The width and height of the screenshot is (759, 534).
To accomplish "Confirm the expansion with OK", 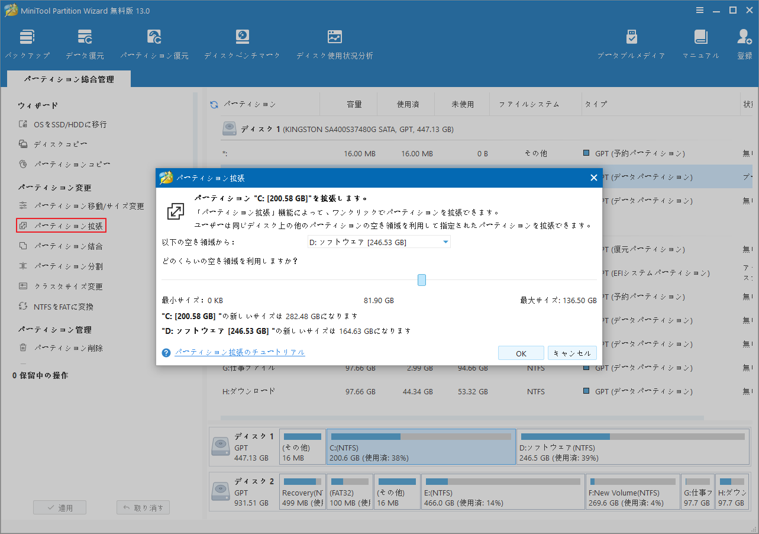I will pyautogui.click(x=521, y=352).
